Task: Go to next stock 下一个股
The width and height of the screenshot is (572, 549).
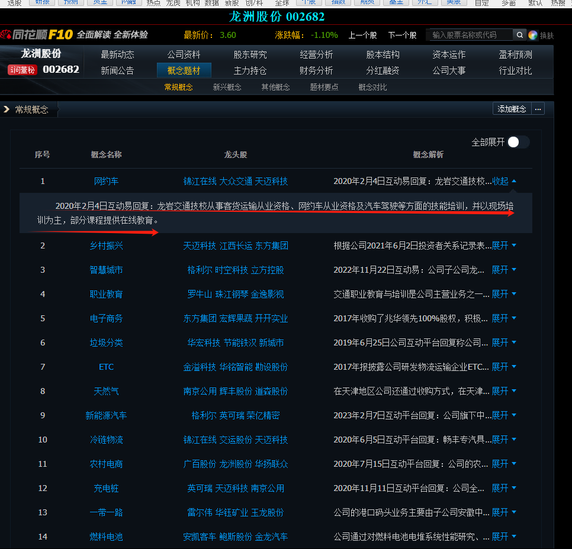Action: [x=403, y=35]
